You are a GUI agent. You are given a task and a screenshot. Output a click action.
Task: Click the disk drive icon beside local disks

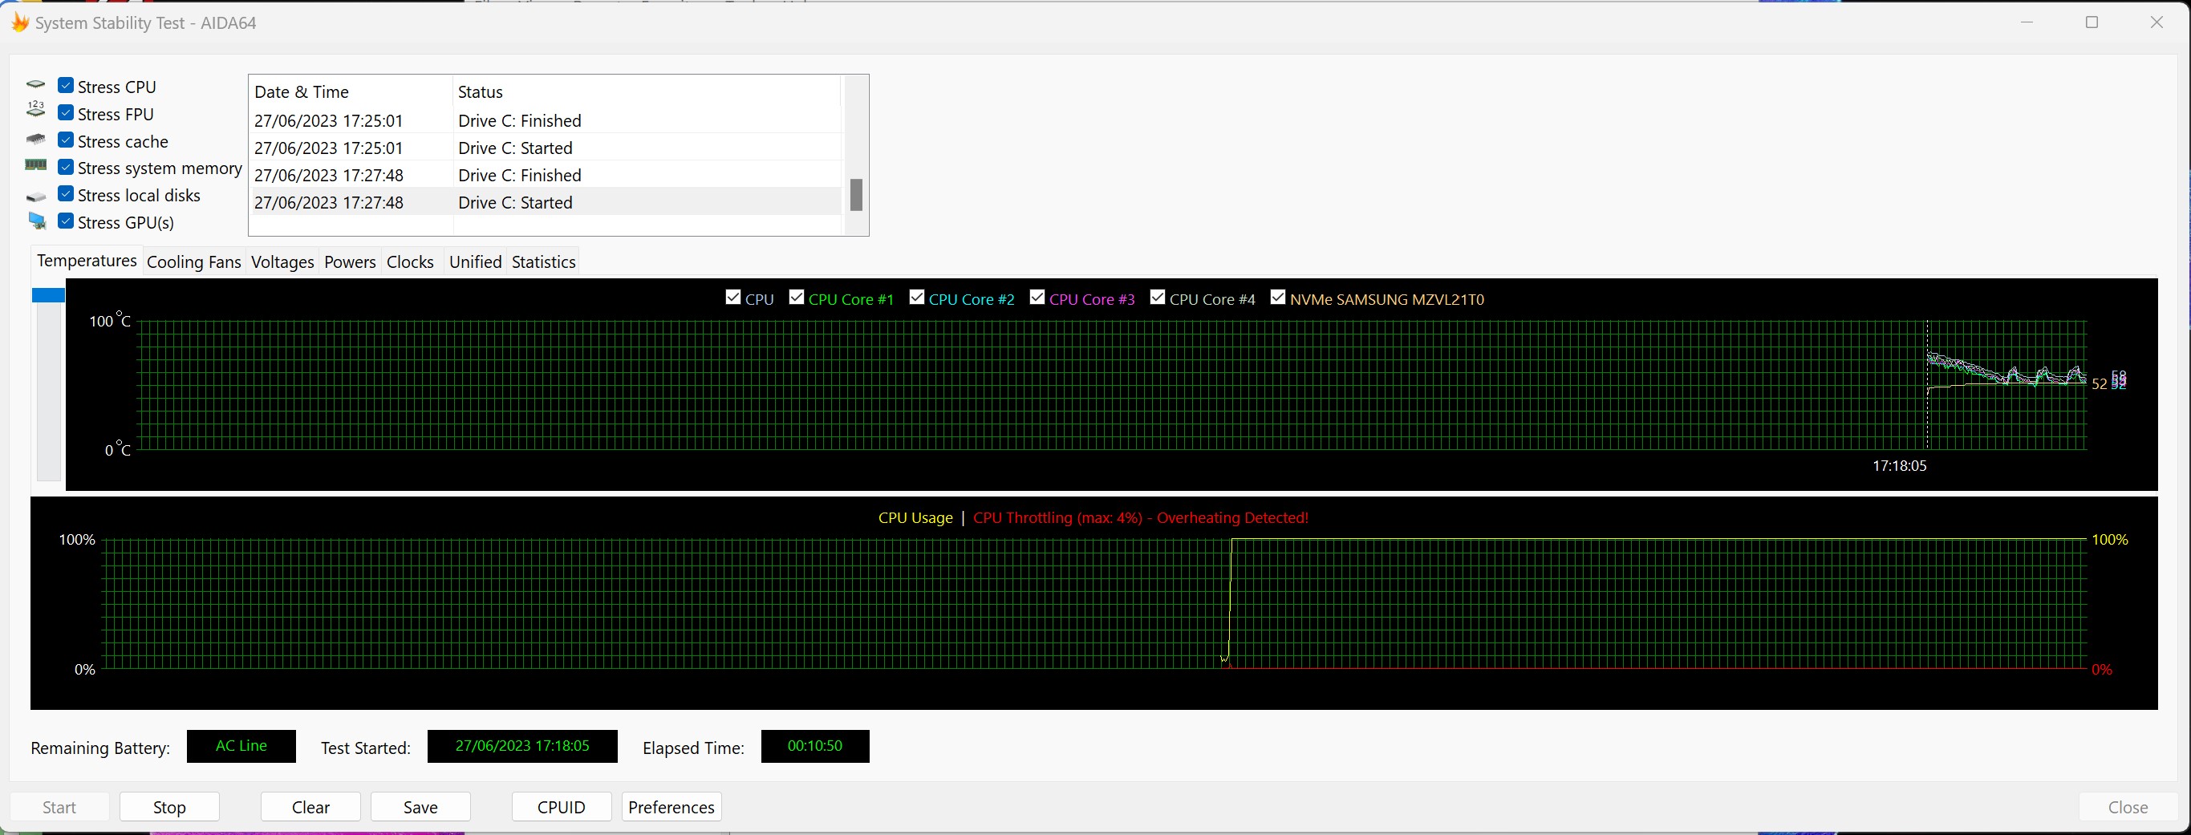(36, 196)
